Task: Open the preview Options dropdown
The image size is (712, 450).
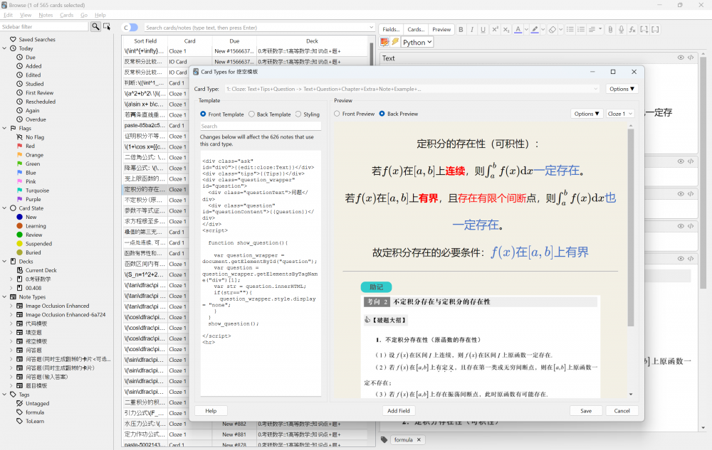Action: [586, 114]
